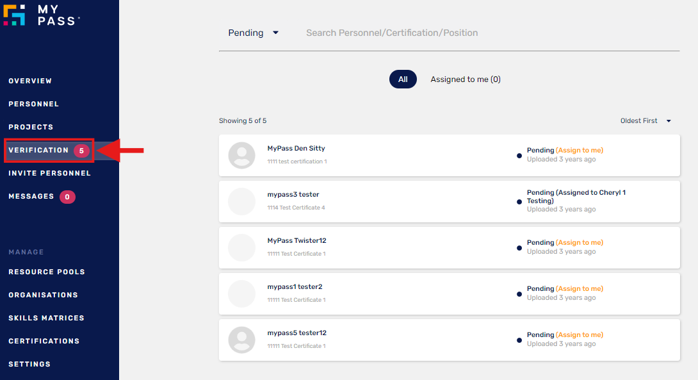Image resolution: width=698 pixels, height=380 pixels.
Task: Switch to Assigned to me (0) filter
Action: pos(466,79)
